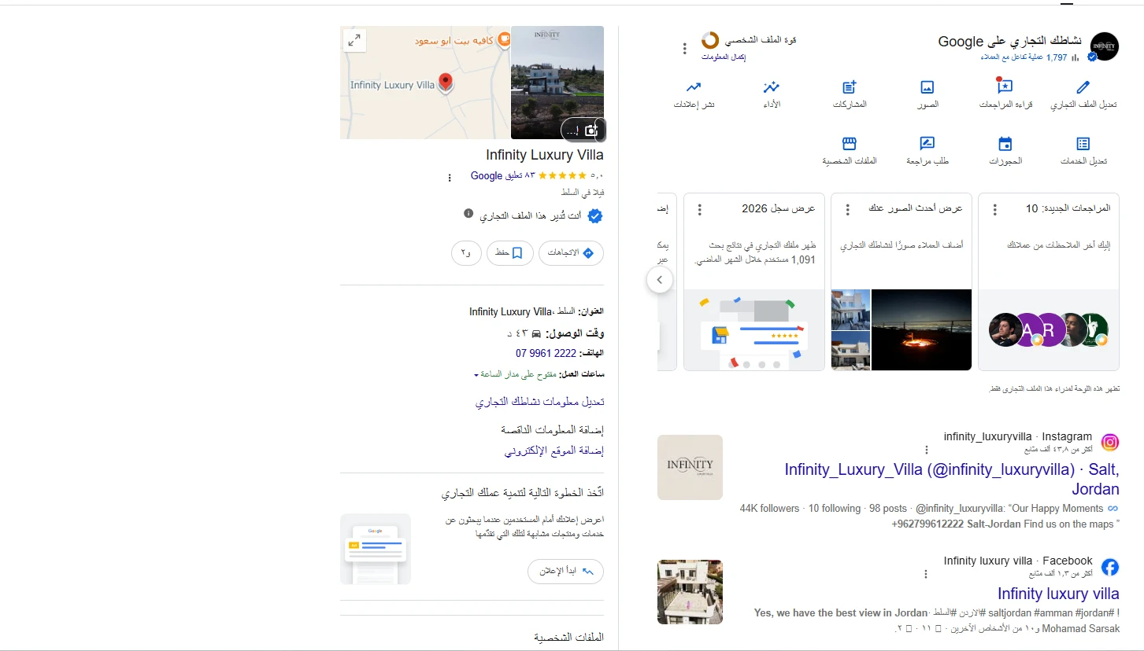Click حفظ save button
The height and width of the screenshot is (651, 1144).
(x=509, y=253)
